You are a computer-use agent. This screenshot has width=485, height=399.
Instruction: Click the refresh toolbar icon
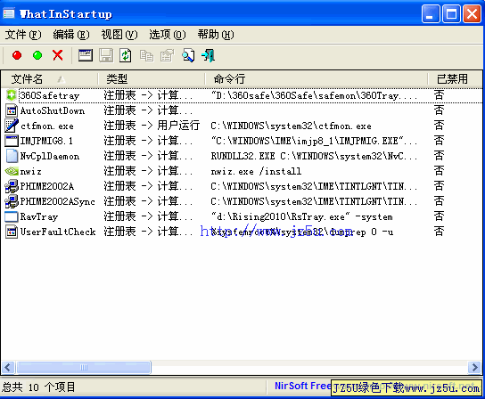(126, 55)
